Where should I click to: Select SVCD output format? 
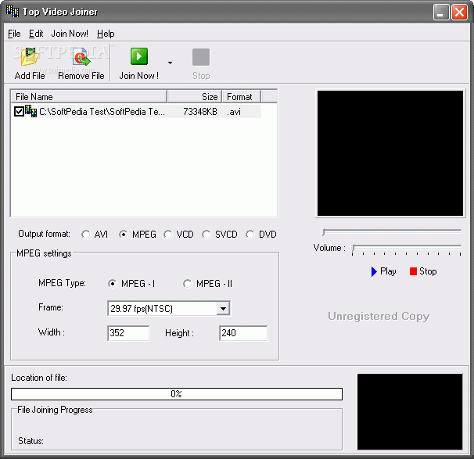click(x=206, y=235)
